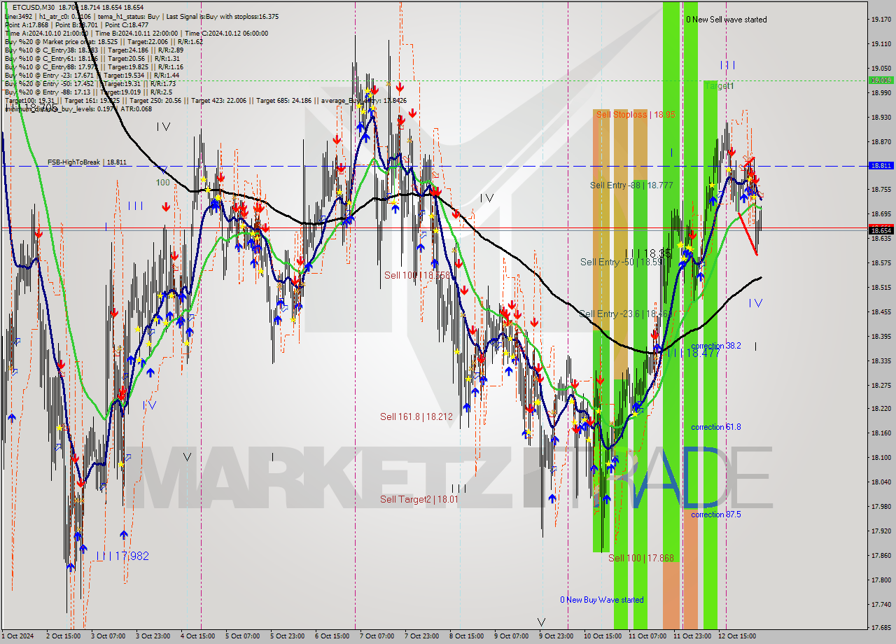The image size is (896, 644).
Task: Select the '| | | 18.477' wave label
Action: tap(693, 353)
